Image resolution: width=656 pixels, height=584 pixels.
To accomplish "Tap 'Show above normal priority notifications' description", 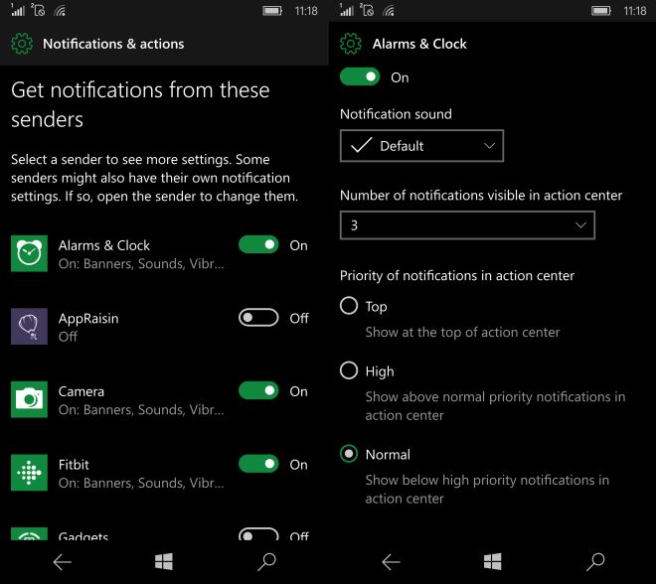I will pyautogui.click(x=495, y=405).
